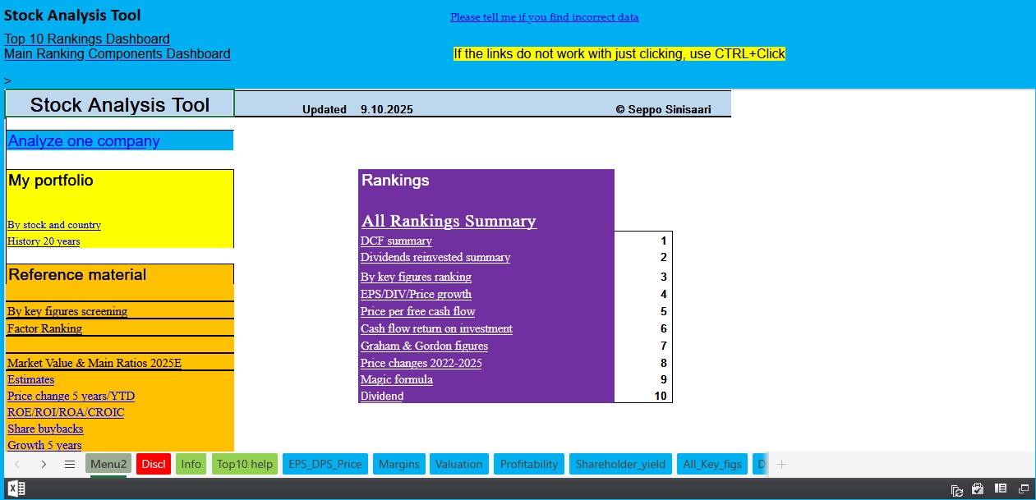The width and height of the screenshot is (1036, 500).
Task: Select the EPS_DPS_Price sheet tab
Action: pos(325,464)
